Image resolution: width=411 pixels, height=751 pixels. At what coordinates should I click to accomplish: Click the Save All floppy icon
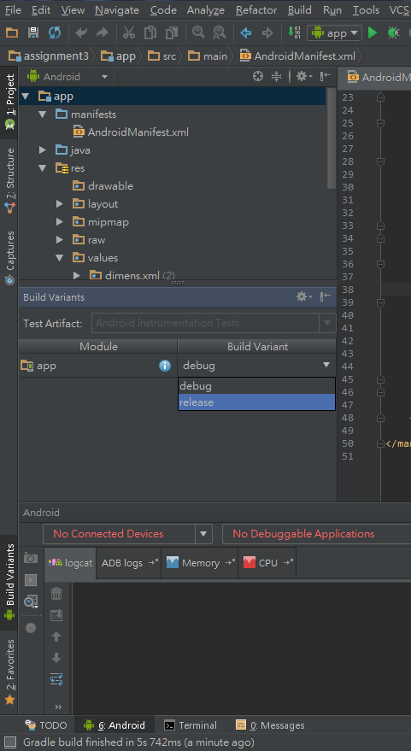pos(33,32)
